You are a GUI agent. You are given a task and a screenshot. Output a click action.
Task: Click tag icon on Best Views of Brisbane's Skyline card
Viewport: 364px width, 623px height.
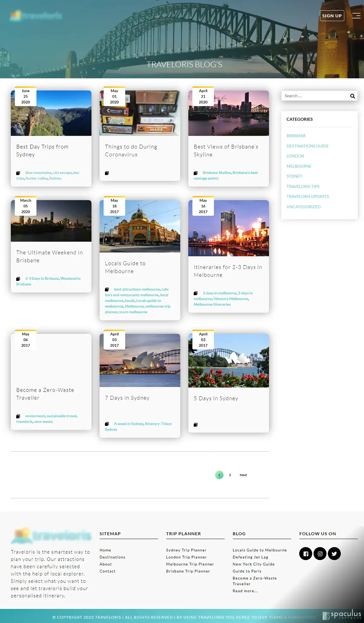196,173
